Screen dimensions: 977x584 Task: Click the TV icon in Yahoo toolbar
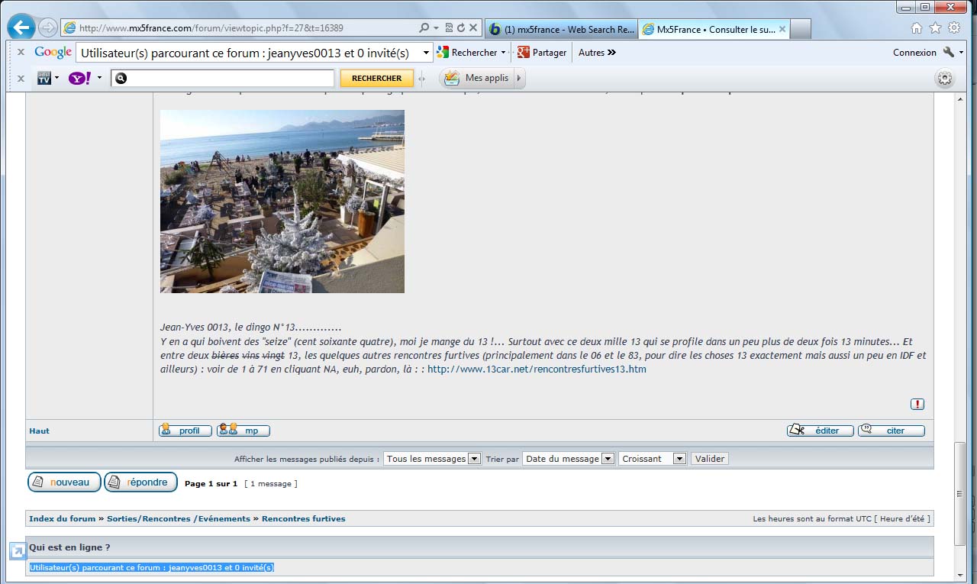tap(44, 78)
